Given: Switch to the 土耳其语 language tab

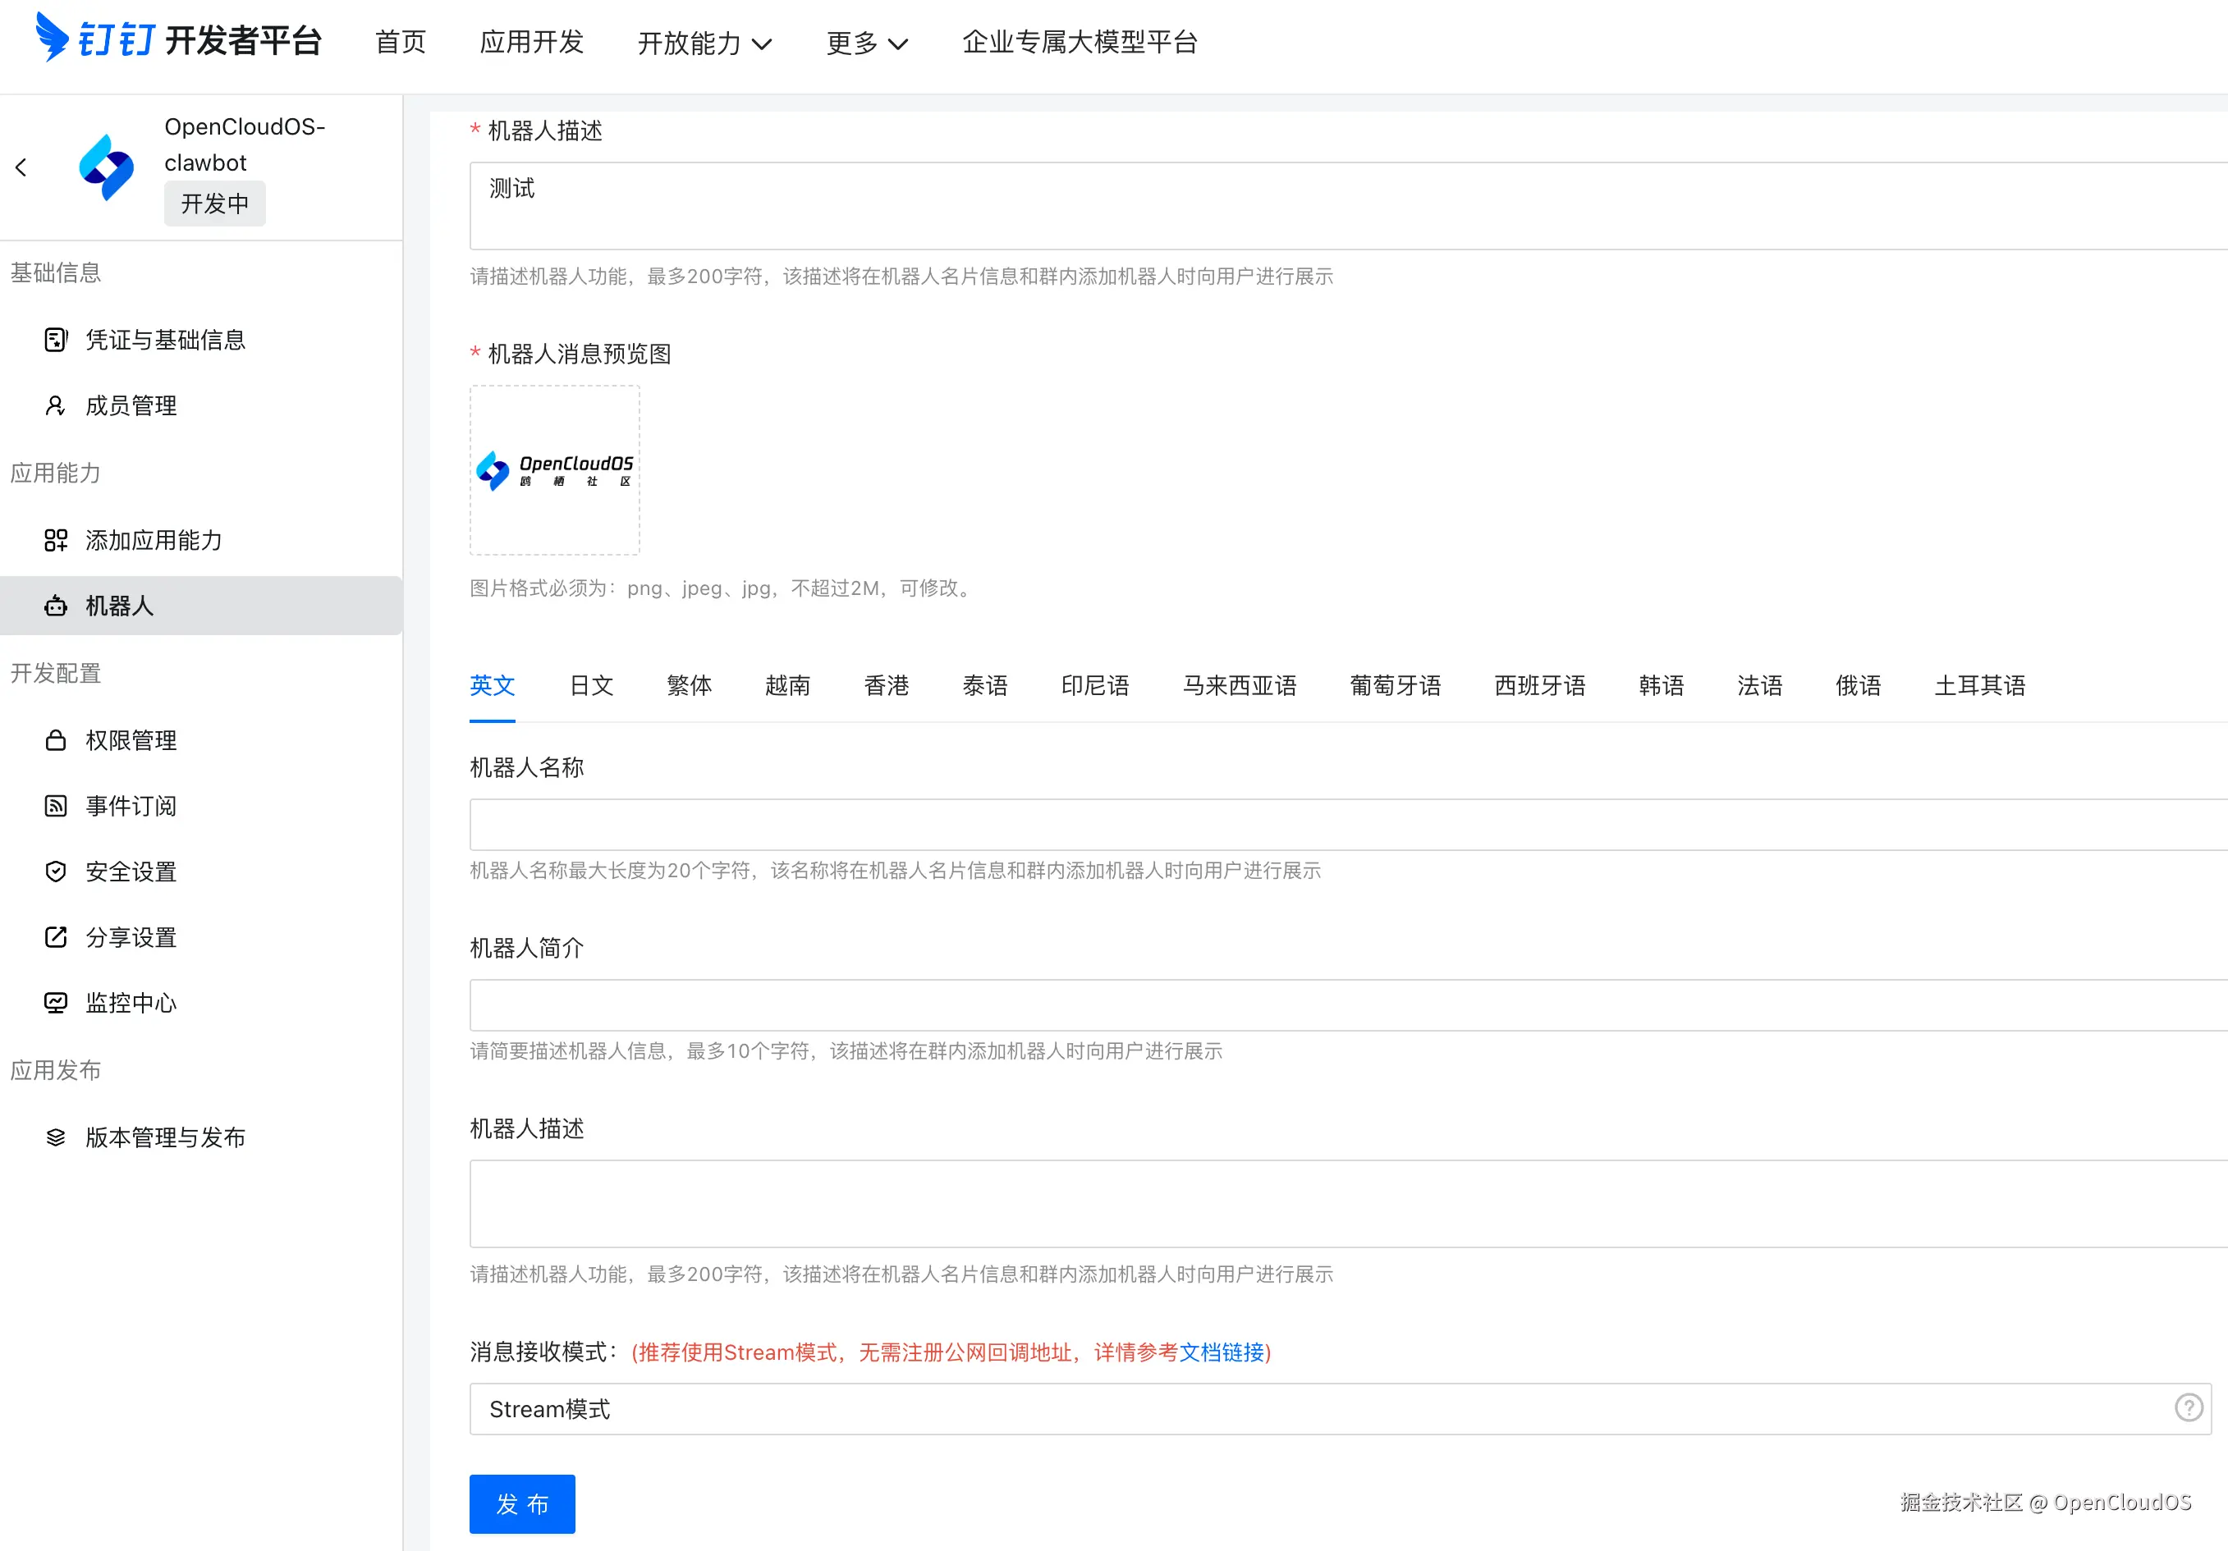Looking at the screenshot, I should (1979, 686).
